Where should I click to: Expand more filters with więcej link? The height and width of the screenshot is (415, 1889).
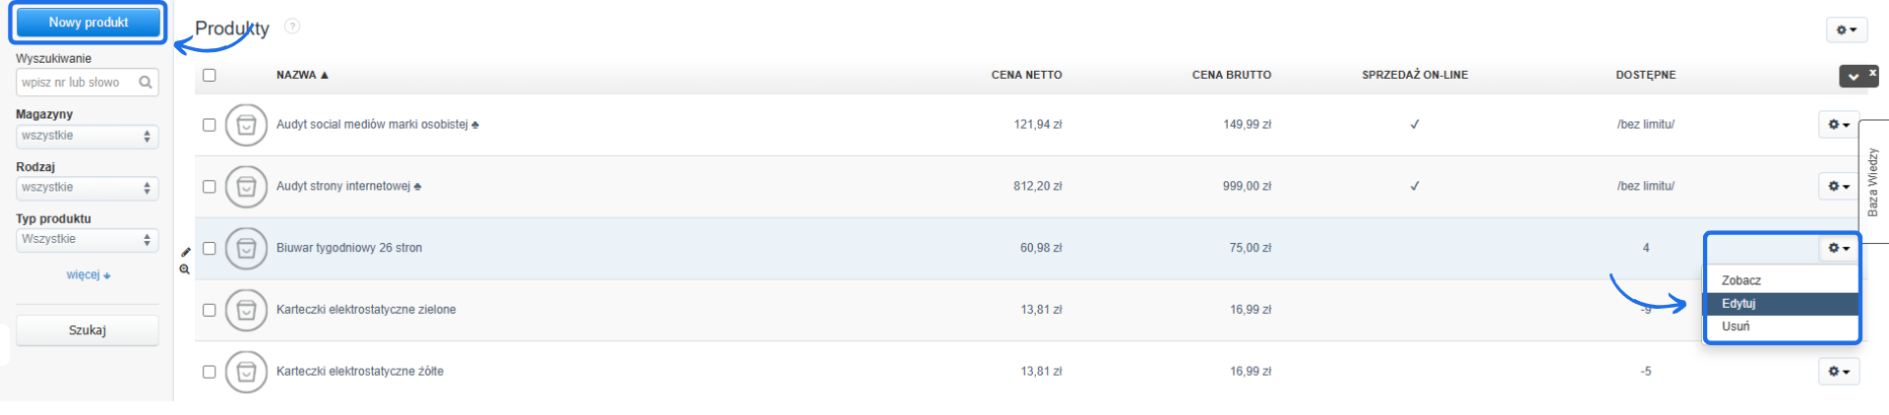pos(88,275)
